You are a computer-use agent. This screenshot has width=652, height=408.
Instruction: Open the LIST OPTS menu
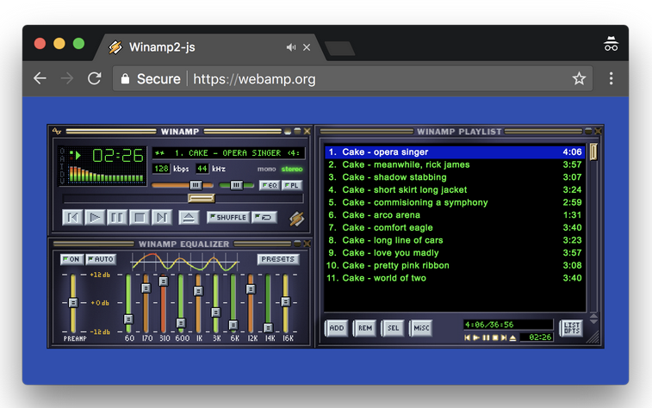pyautogui.click(x=571, y=328)
